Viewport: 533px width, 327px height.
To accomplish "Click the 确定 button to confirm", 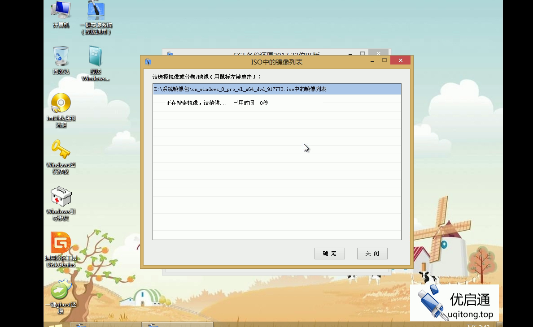I will point(329,253).
